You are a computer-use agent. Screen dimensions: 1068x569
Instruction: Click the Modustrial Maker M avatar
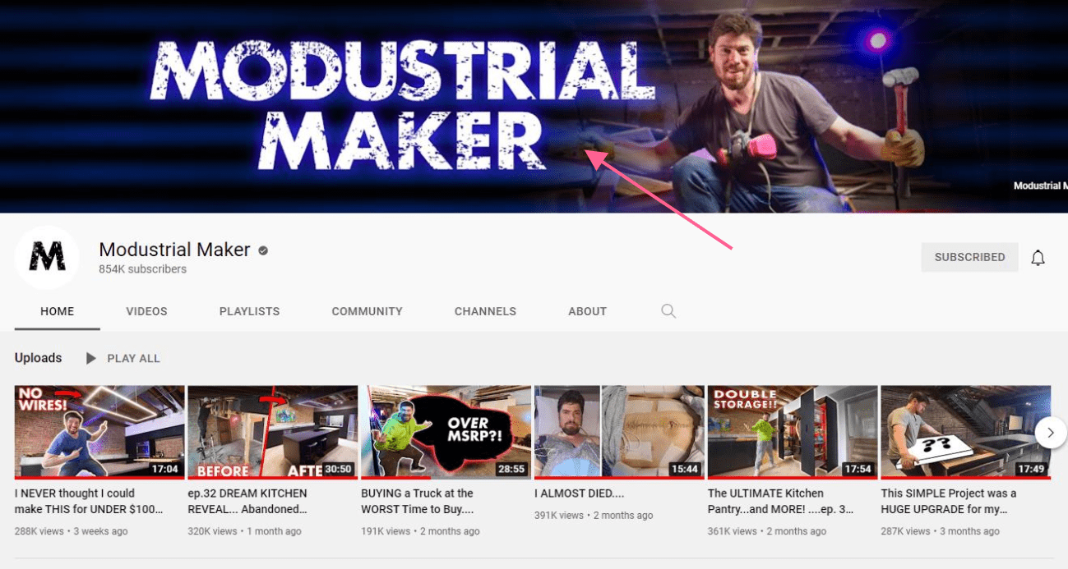pyautogui.click(x=47, y=257)
